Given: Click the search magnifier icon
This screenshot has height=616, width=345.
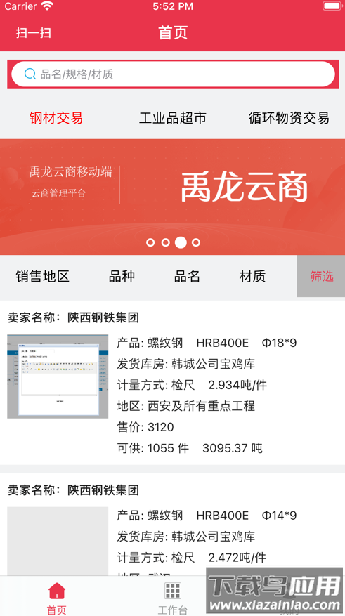Looking at the screenshot, I should click(x=30, y=74).
